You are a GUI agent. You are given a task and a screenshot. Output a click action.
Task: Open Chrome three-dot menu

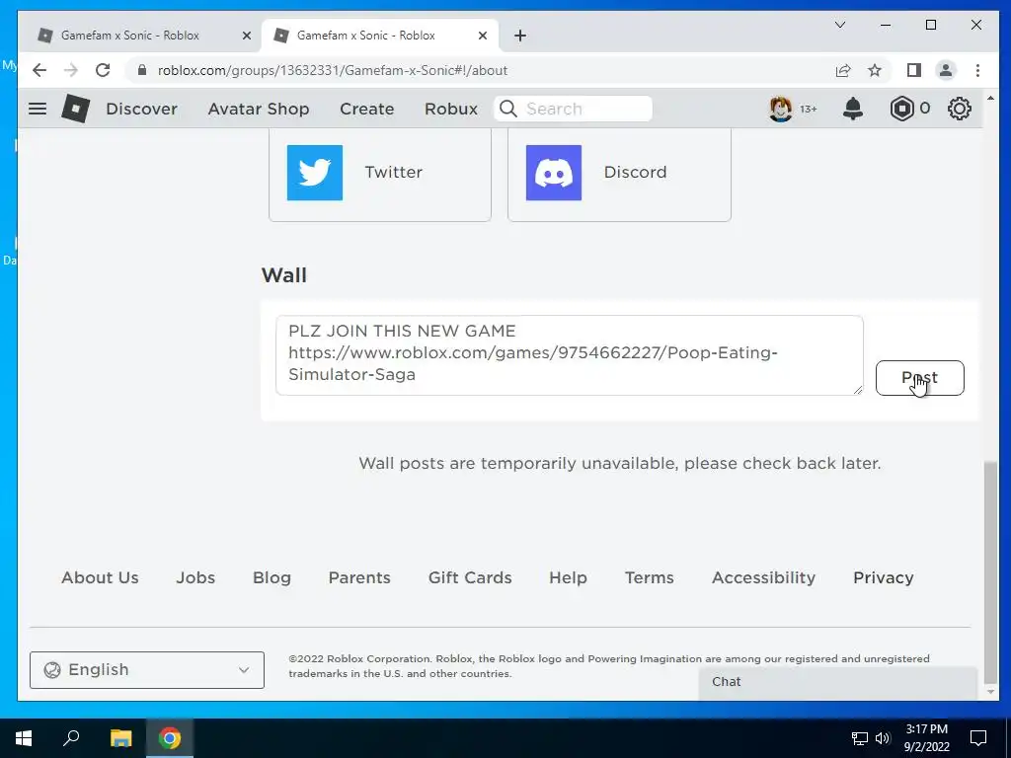977,70
